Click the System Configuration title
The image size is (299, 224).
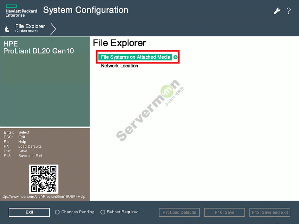click(86, 10)
